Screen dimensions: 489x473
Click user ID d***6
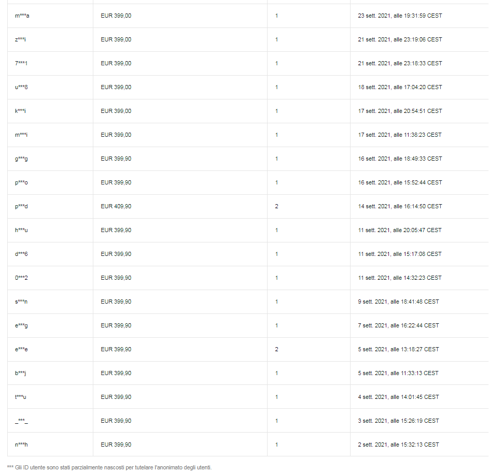[x=21, y=254]
